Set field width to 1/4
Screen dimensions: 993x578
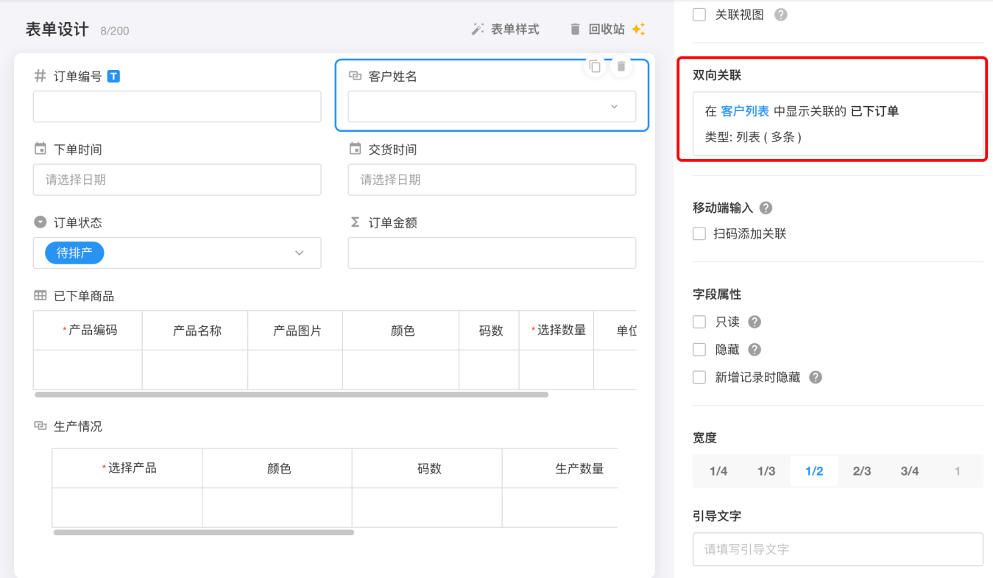(x=718, y=471)
